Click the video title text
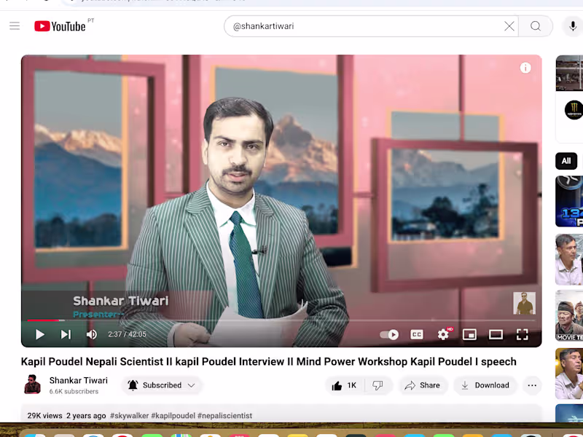This screenshot has height=437, width=583. (x=268, y=361)
